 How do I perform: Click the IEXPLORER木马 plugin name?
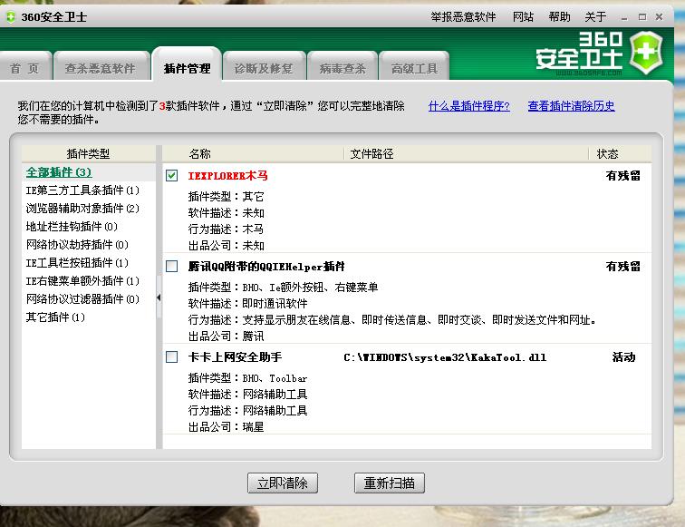[227, 176]
